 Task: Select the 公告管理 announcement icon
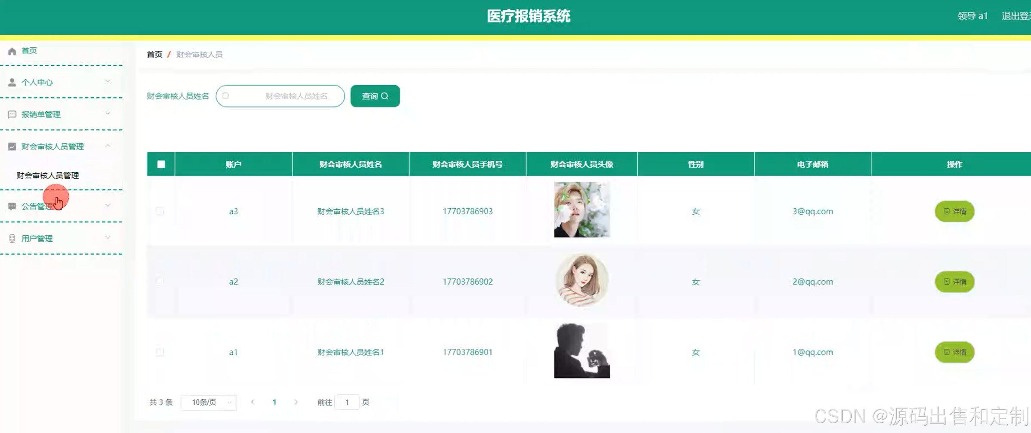pos(12,206)
